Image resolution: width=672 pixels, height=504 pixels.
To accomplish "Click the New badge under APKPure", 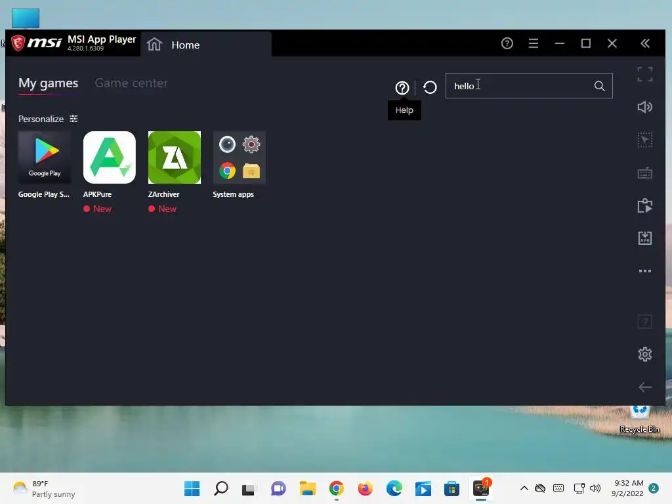I will click(x=97, y=209).
